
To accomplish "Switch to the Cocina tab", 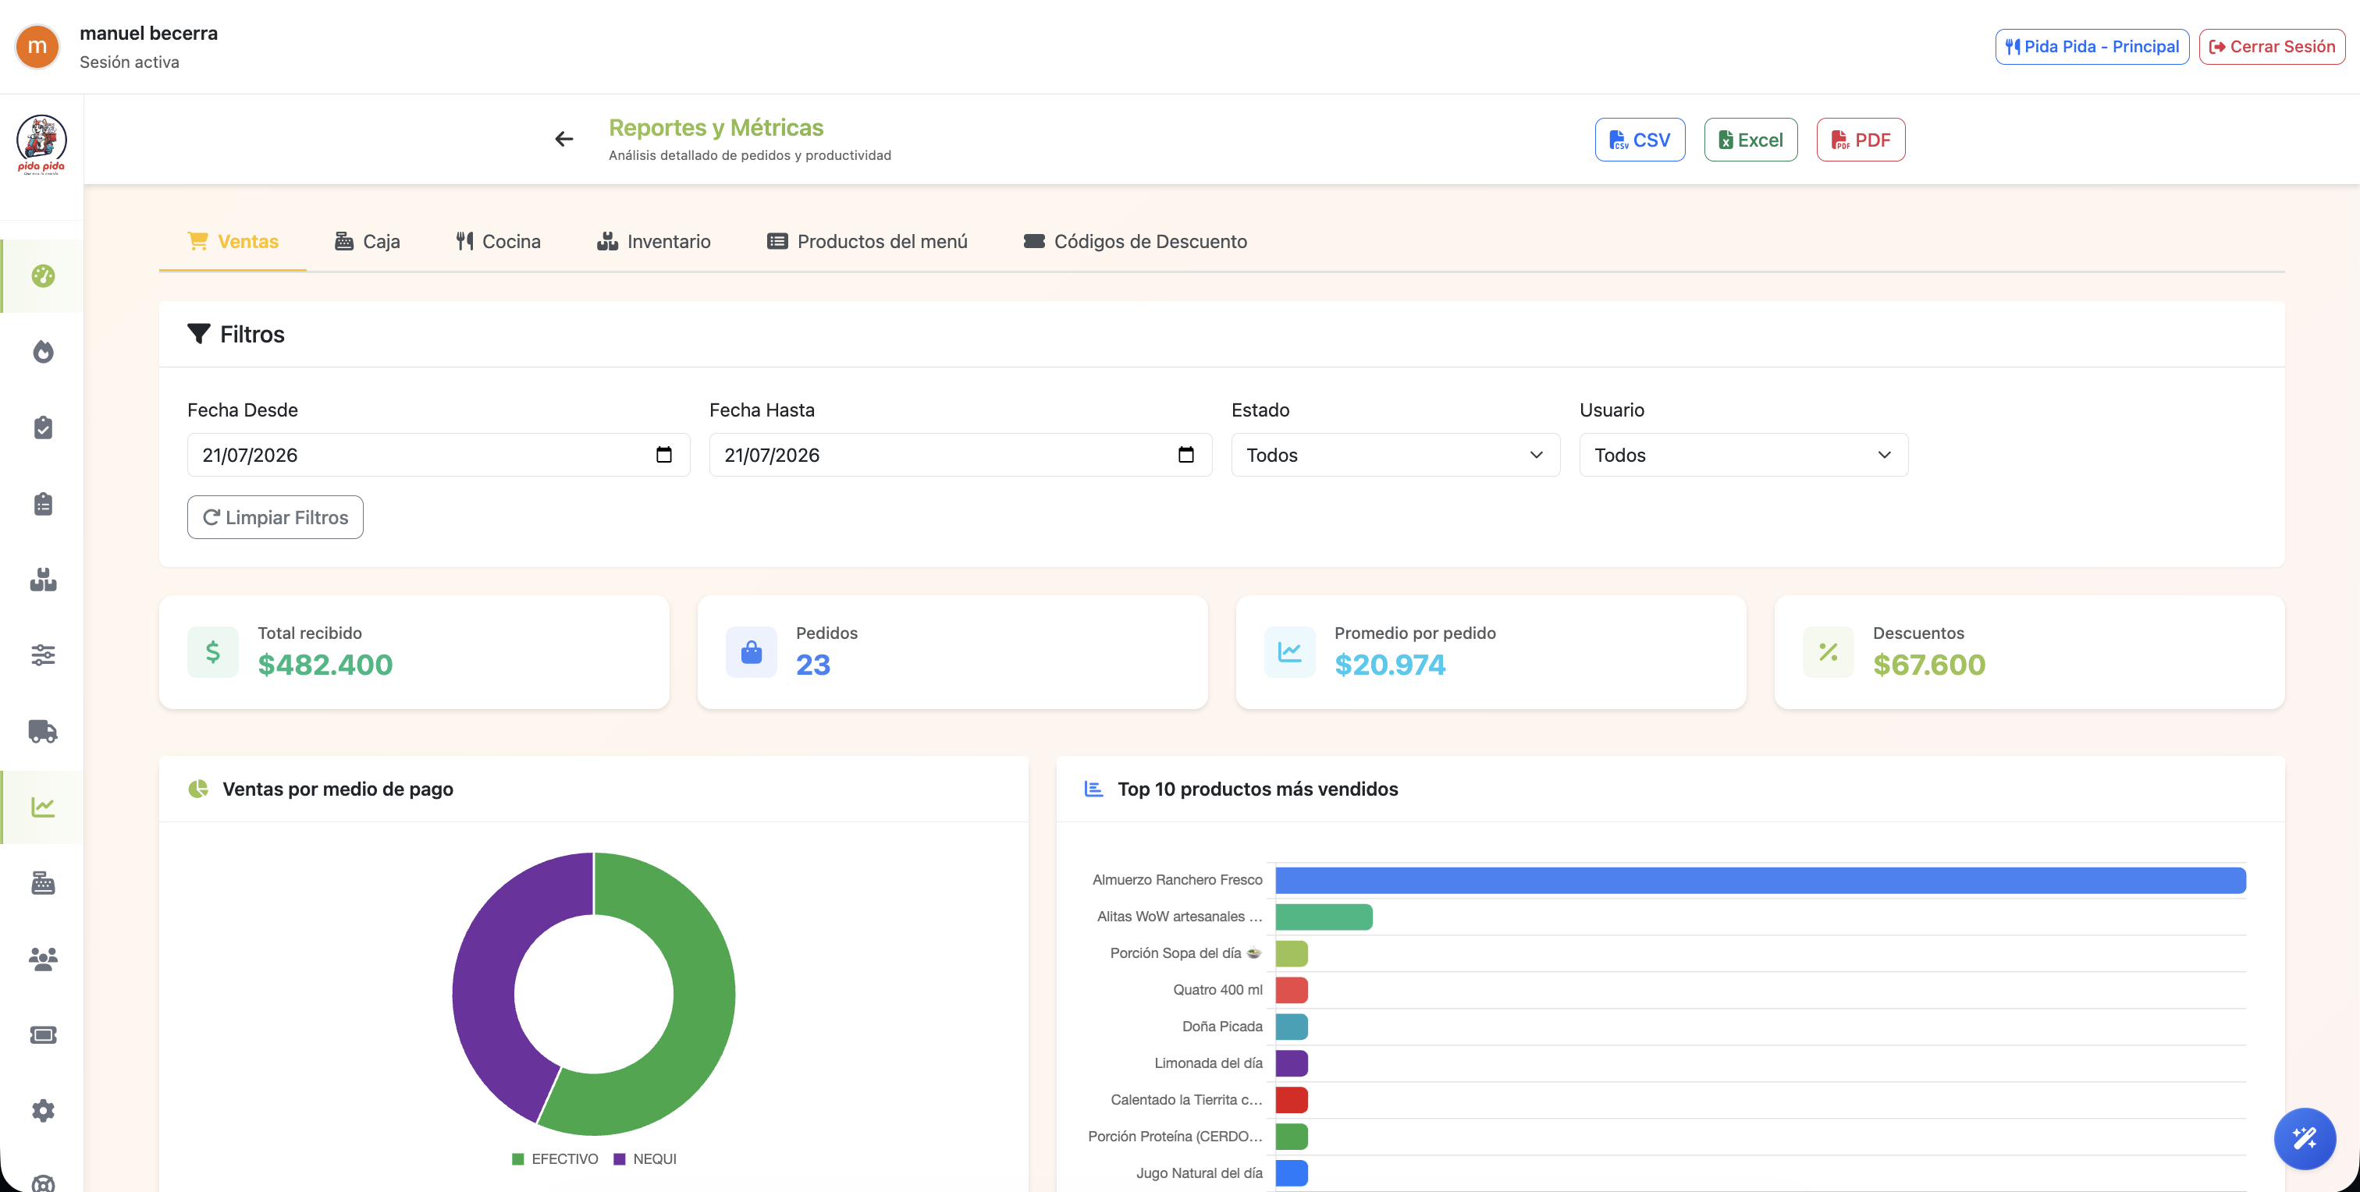I will [499, 242].
